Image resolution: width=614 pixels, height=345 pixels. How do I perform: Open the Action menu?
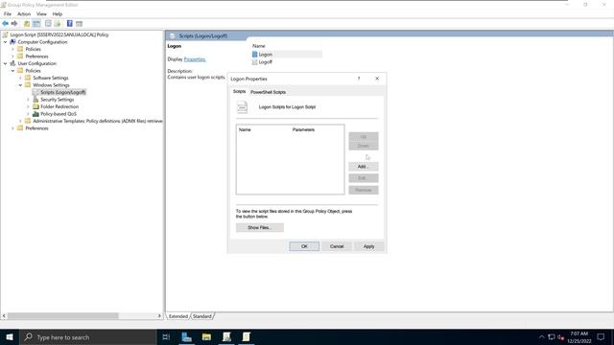pos(24,13)
